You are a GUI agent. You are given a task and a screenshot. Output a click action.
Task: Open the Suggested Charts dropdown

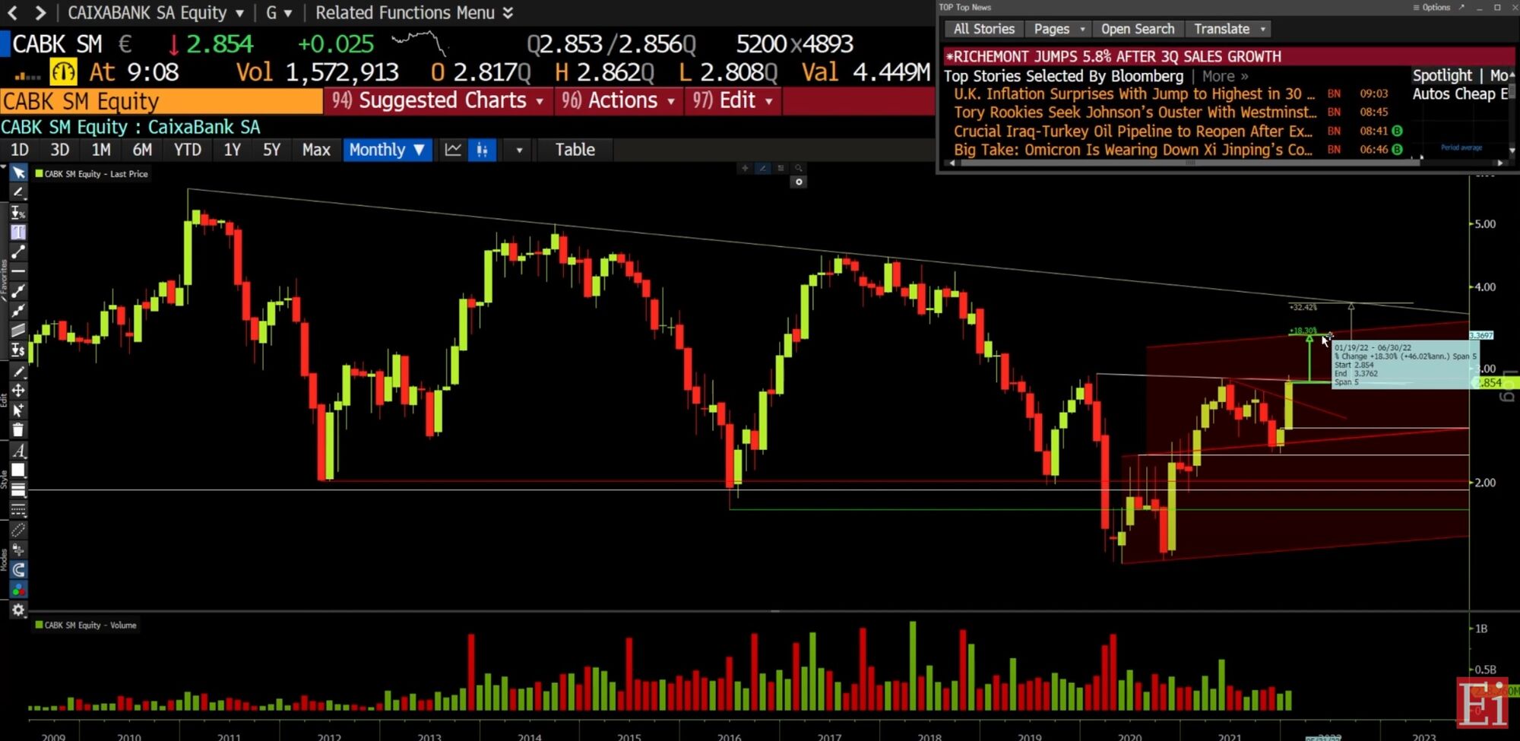[439, 100]
